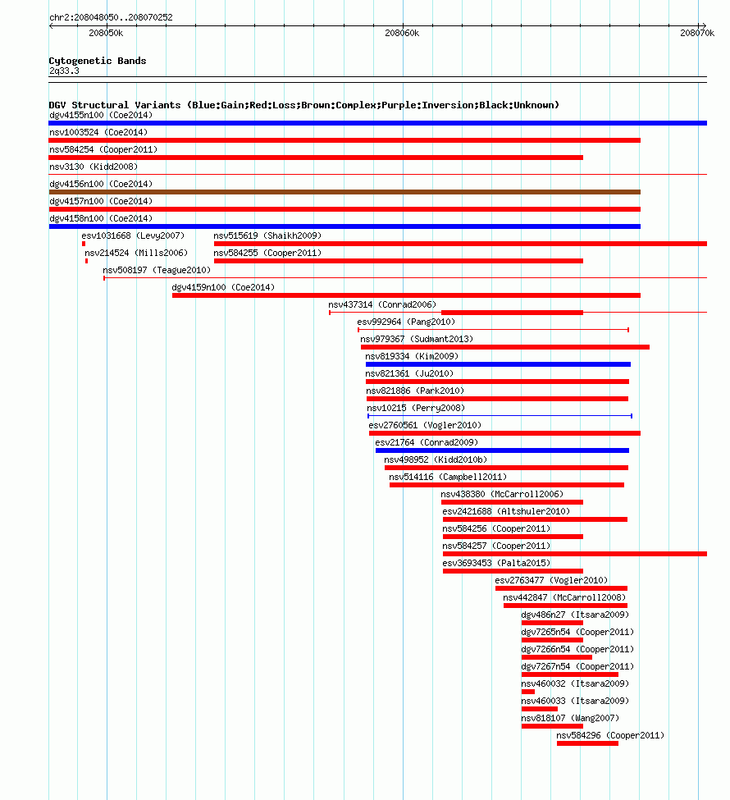The height and width of the screenshot is (800, 730).
Task: Click nsv584256 (Cooper2011) label
Action: point(496,529)
